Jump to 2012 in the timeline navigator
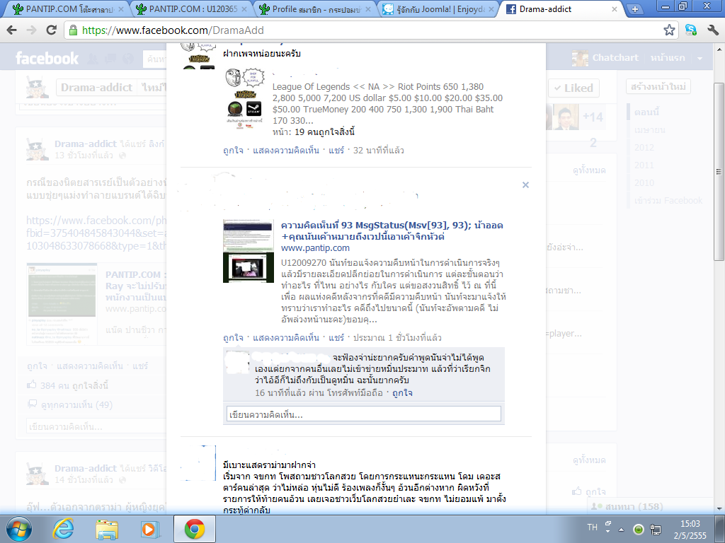The height and width of the screenshot is (543, 725). (644, 147)
